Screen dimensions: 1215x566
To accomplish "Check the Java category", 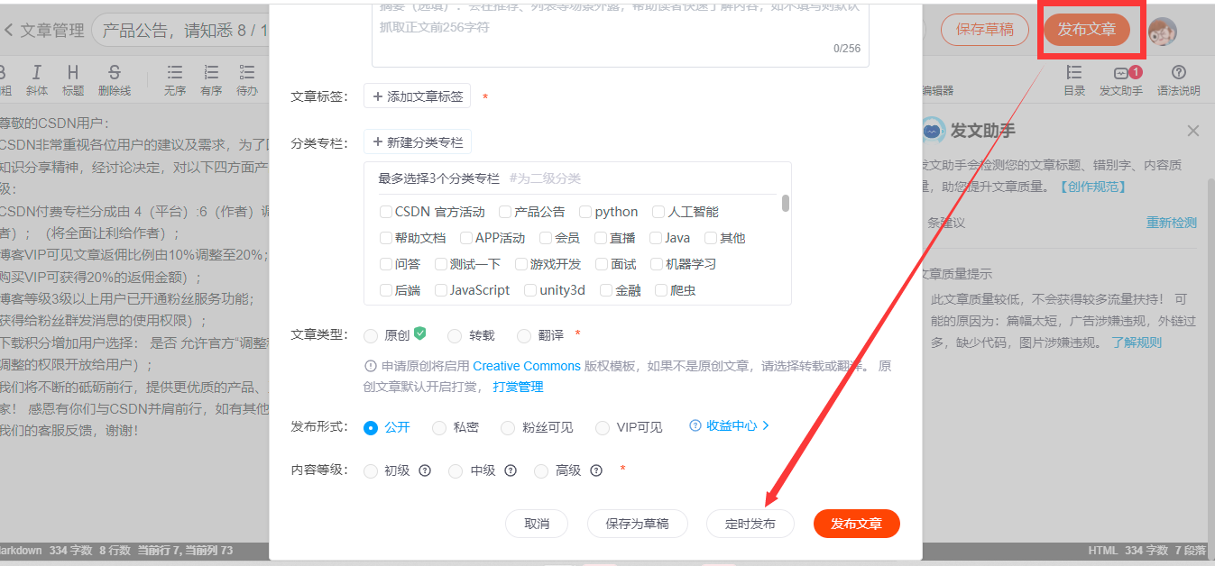I will click(656, 238).
